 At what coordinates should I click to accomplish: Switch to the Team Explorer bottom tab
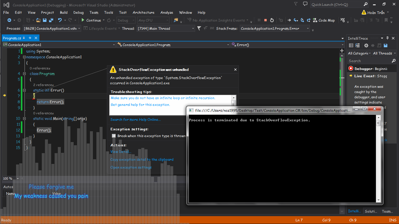click(x=387, y=211)
